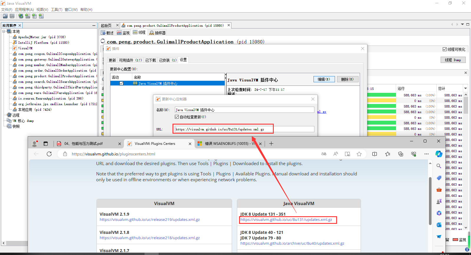Open the JDK 8 Update 131 updates link
The height and width of the screenshot is (255, 471).
click(x=286, y=220)
